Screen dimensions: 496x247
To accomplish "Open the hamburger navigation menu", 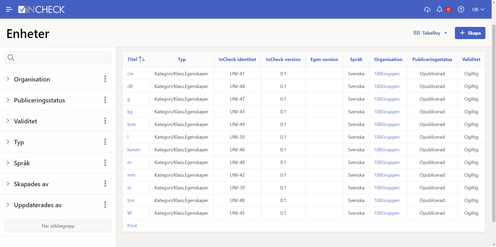I will [9, 9].
